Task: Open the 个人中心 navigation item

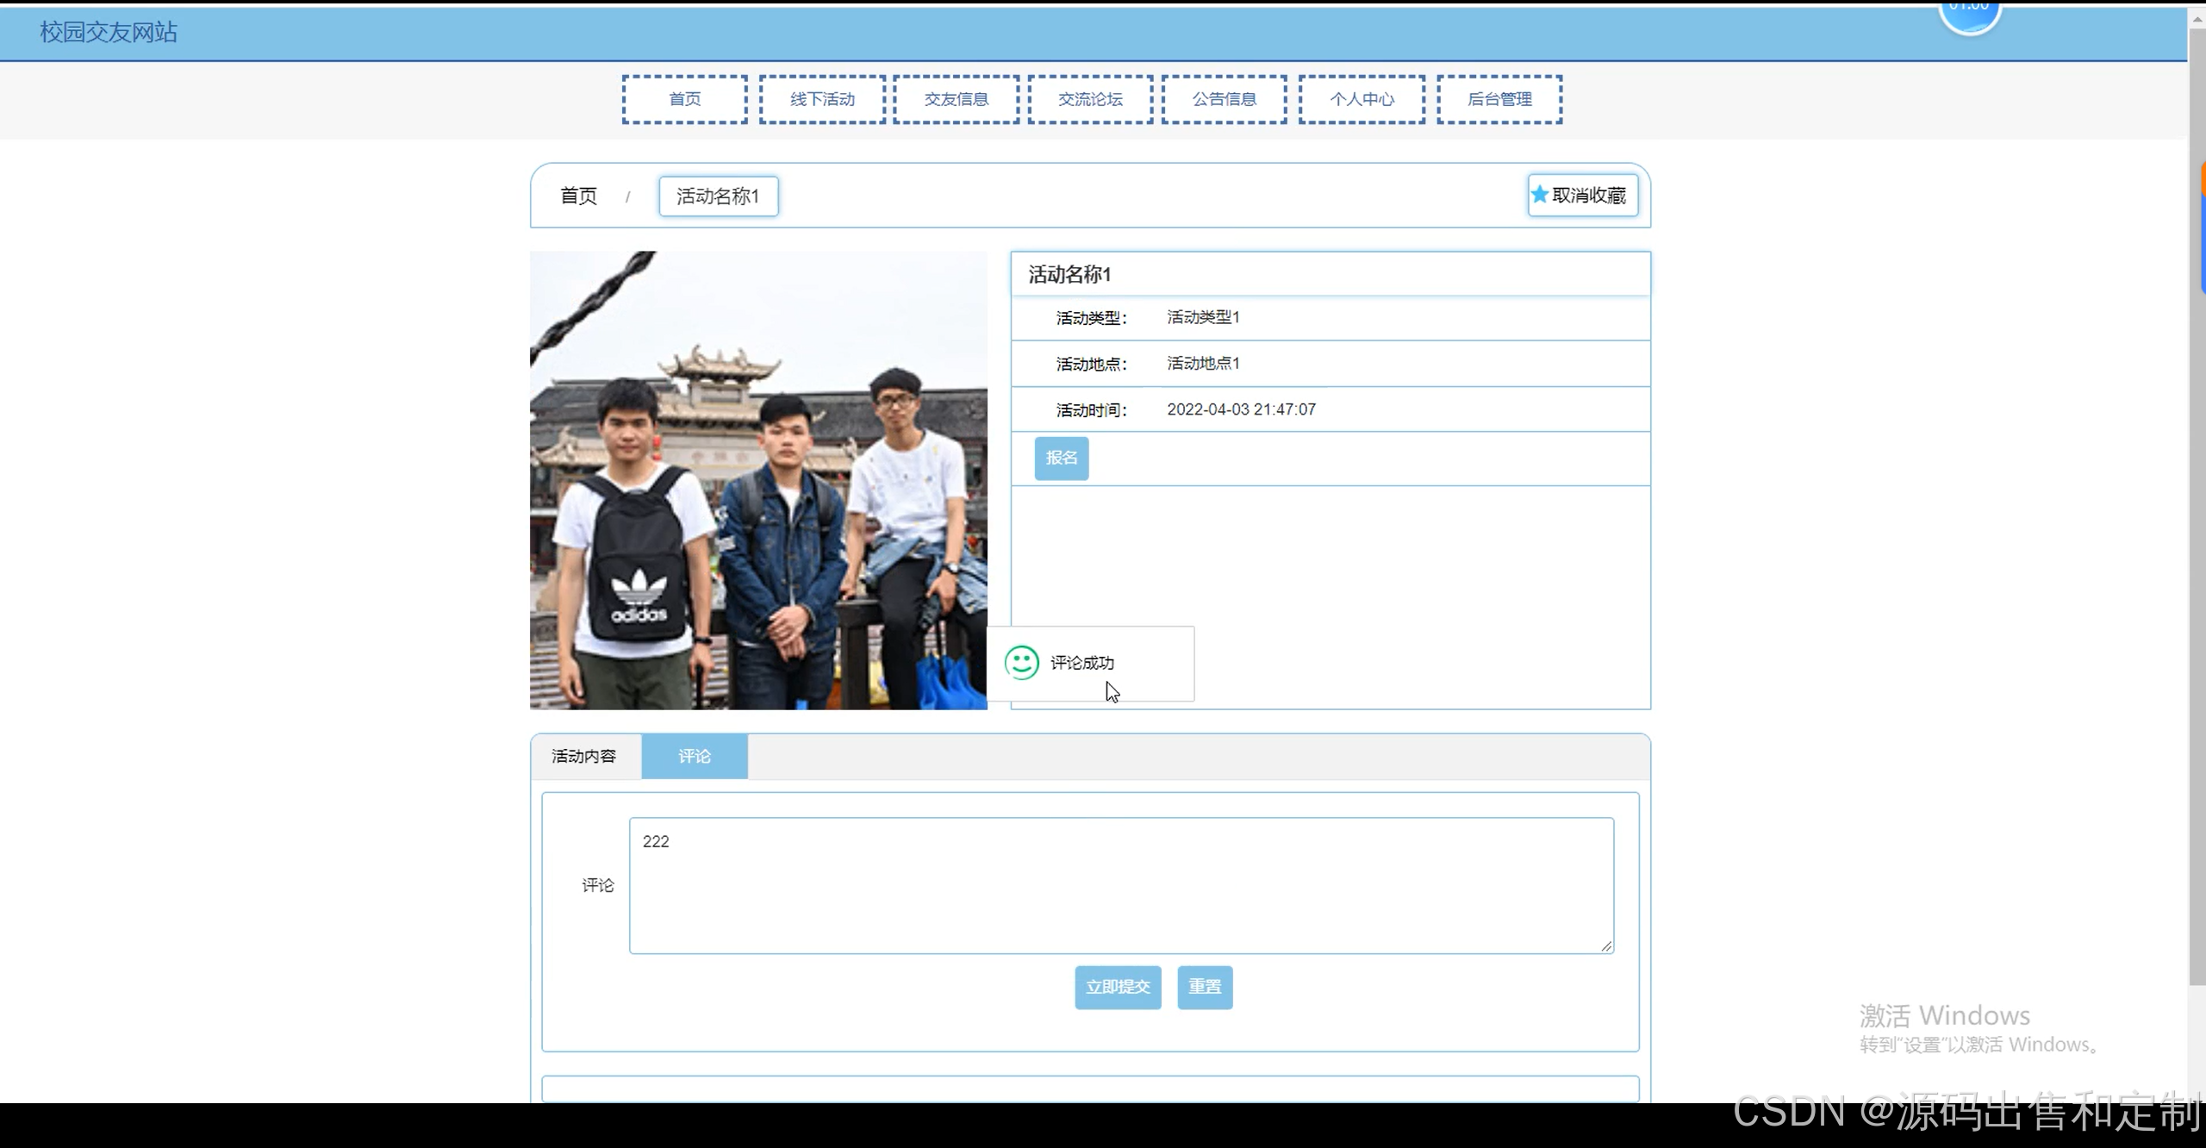Action: 1362,100
